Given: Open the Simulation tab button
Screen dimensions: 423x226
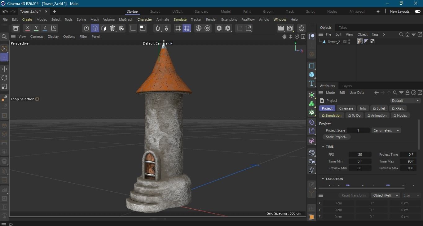Looking at the screenshot, I should 332,115.
